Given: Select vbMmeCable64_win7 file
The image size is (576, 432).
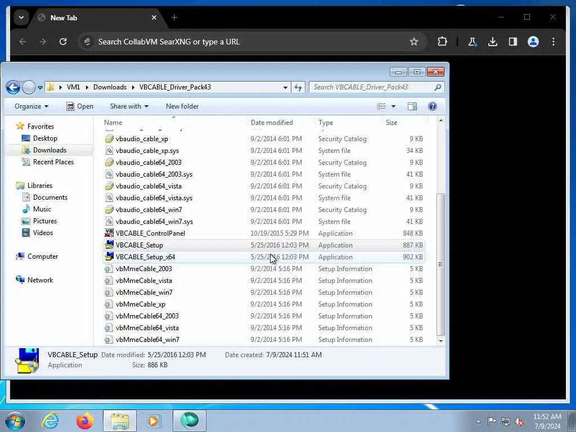Looking at the screenshot, I should coord(264,339).
